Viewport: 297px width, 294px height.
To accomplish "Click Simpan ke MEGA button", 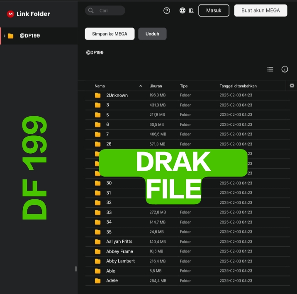I will (110, 34).
